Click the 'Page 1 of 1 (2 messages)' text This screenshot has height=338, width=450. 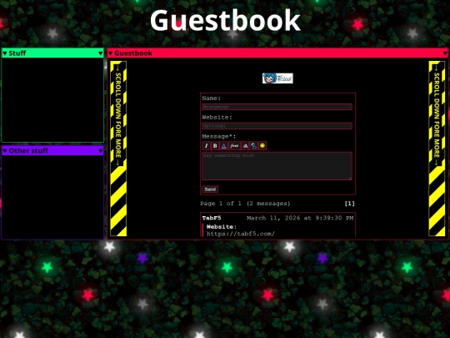click(x=245, y=204)
